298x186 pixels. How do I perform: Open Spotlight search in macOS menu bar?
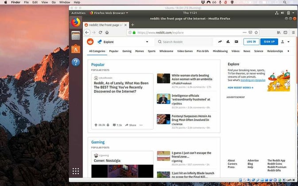pyautogui.click(x=285, y=2)
